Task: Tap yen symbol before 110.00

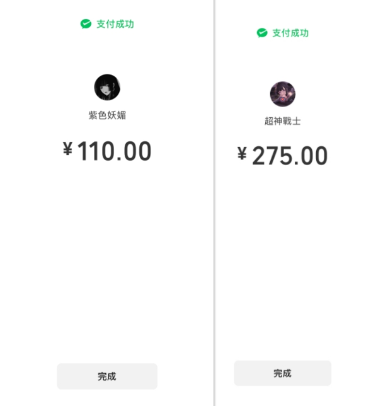Action: tap(68, 149)
